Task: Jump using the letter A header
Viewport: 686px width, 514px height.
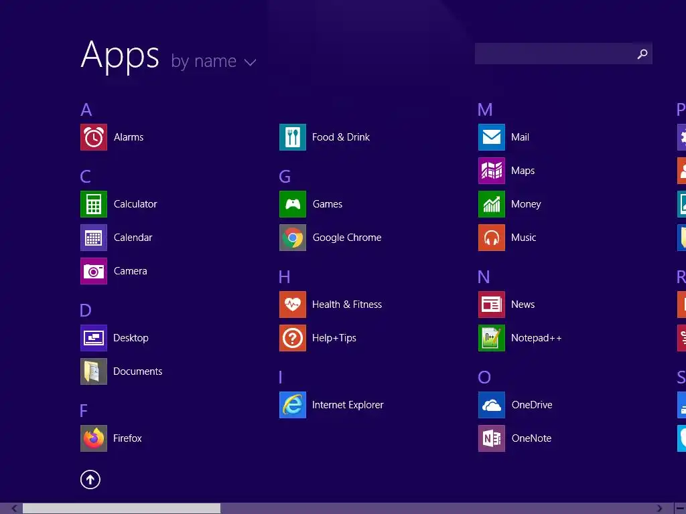Action: (x=86, y=110)
